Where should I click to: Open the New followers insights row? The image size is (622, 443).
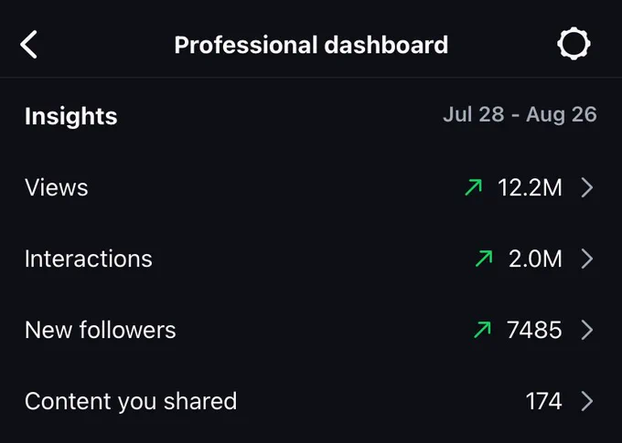tap(311, 330)
